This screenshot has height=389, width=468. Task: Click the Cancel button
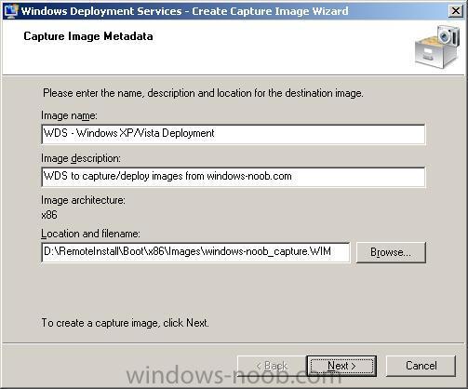(x=421, y=366)
